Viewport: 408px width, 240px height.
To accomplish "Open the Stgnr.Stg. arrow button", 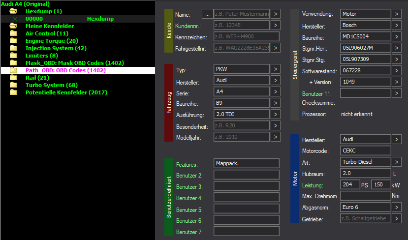I will (397, 59).
